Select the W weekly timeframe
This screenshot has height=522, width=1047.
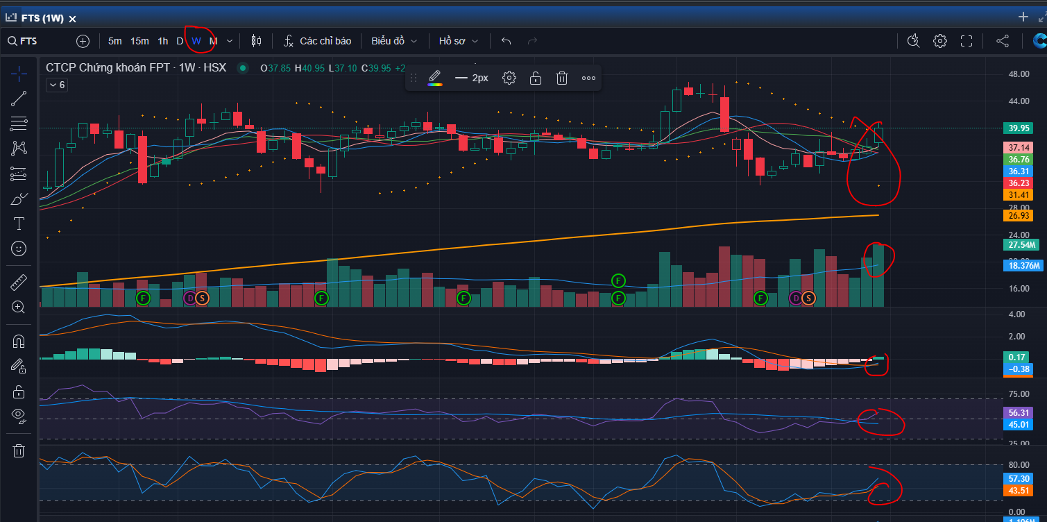click(196, 41)
